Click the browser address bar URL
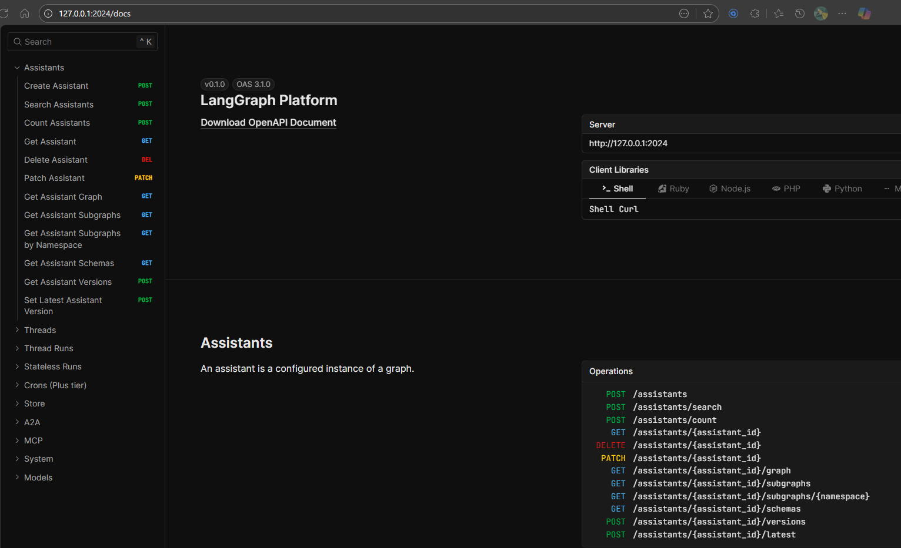Viewport: 901px width, 548px height. tap(95, 14)
